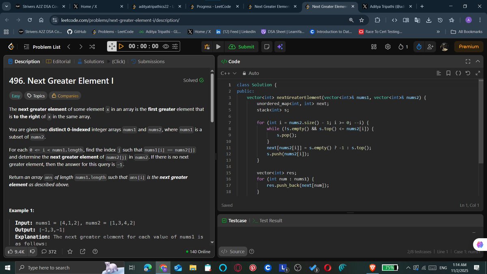Reset code to default template
487x274 pixels.
pyautogui.click(x=468, y=73)
